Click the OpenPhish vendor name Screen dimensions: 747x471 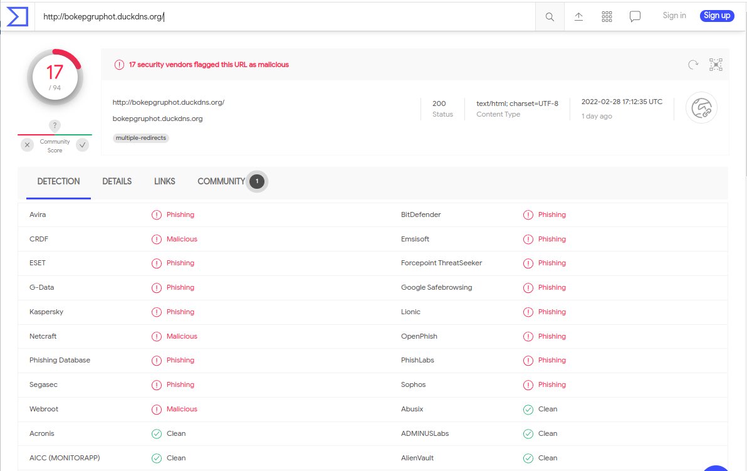(419, 337)
